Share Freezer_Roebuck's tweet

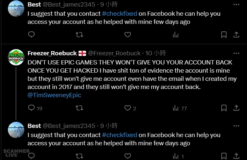[x=236, y=108]
